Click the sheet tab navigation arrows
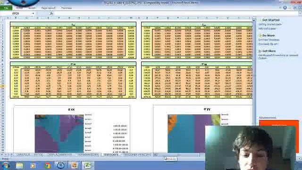302x170 pixels. (x=6, y=154)
